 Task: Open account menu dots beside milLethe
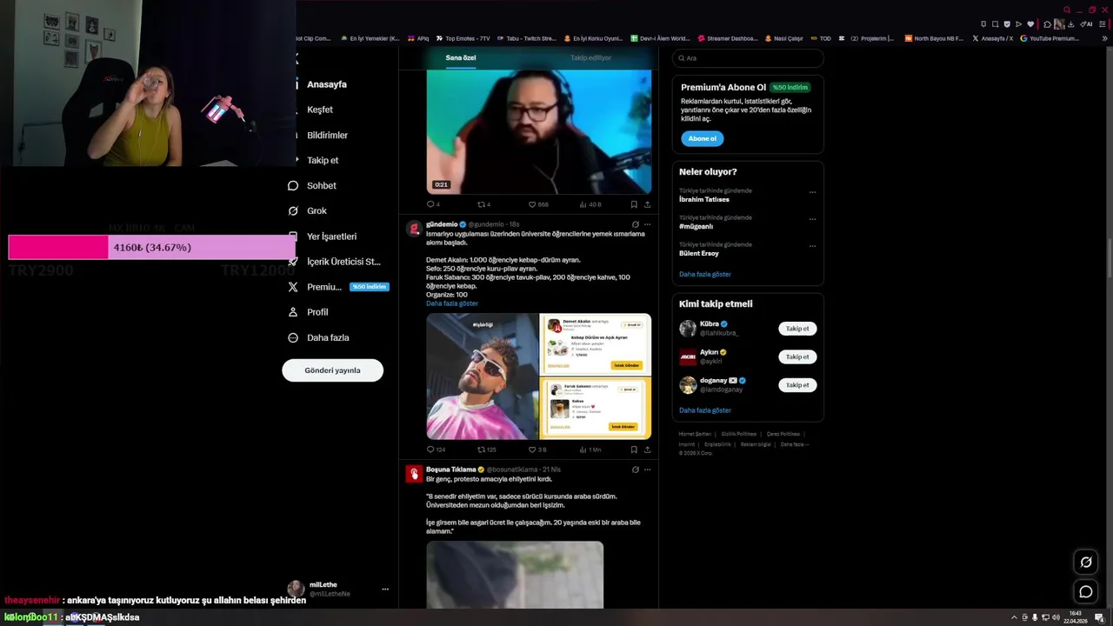(385, 589)
